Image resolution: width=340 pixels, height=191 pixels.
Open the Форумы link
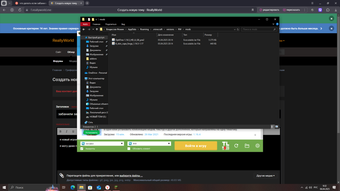pyautogui.click(x=58, y=61)
